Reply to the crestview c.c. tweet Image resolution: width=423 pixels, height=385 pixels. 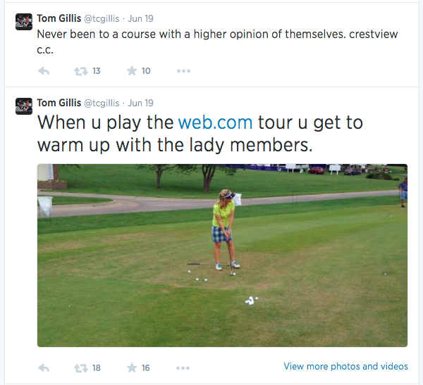(x=43, y=70)
